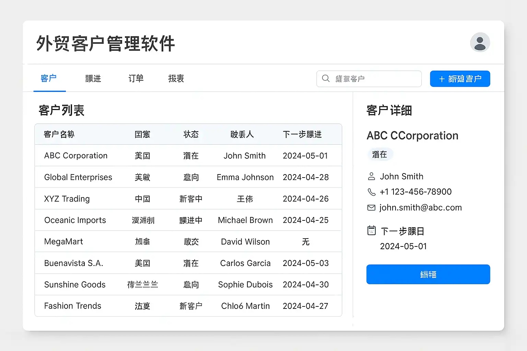The image size is (527, 351).
Task: Open the 订单 tab
Action: (136, 78)
